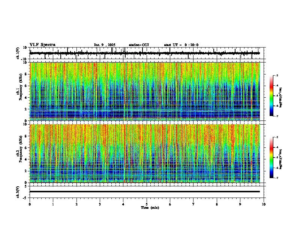Click the "start UT = 0:20:0" header text
297x229 pixels.
(x=181, y=45)
